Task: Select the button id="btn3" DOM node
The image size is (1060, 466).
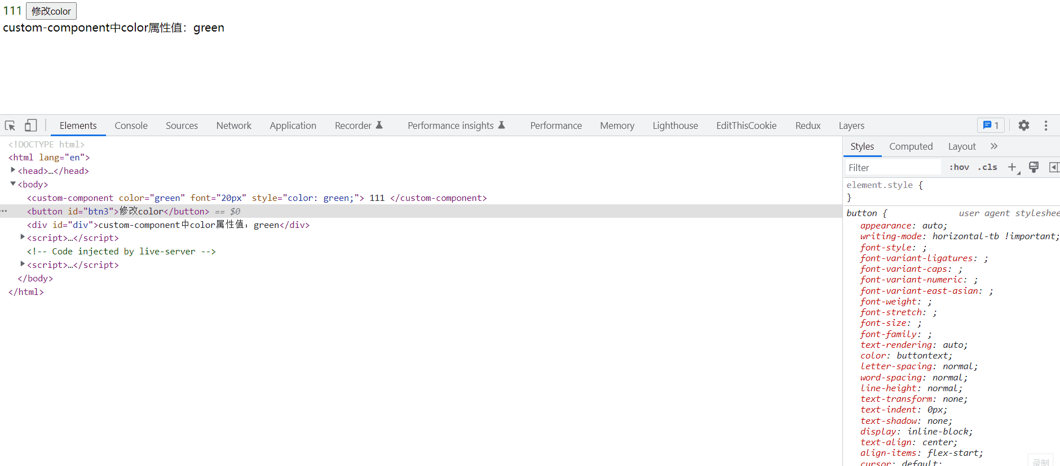Action: pyautogui.click(x=118, y=211)
